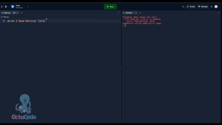
Task: Click the Traceback first line
Action: pyautogui.click(x=140, y=17)
